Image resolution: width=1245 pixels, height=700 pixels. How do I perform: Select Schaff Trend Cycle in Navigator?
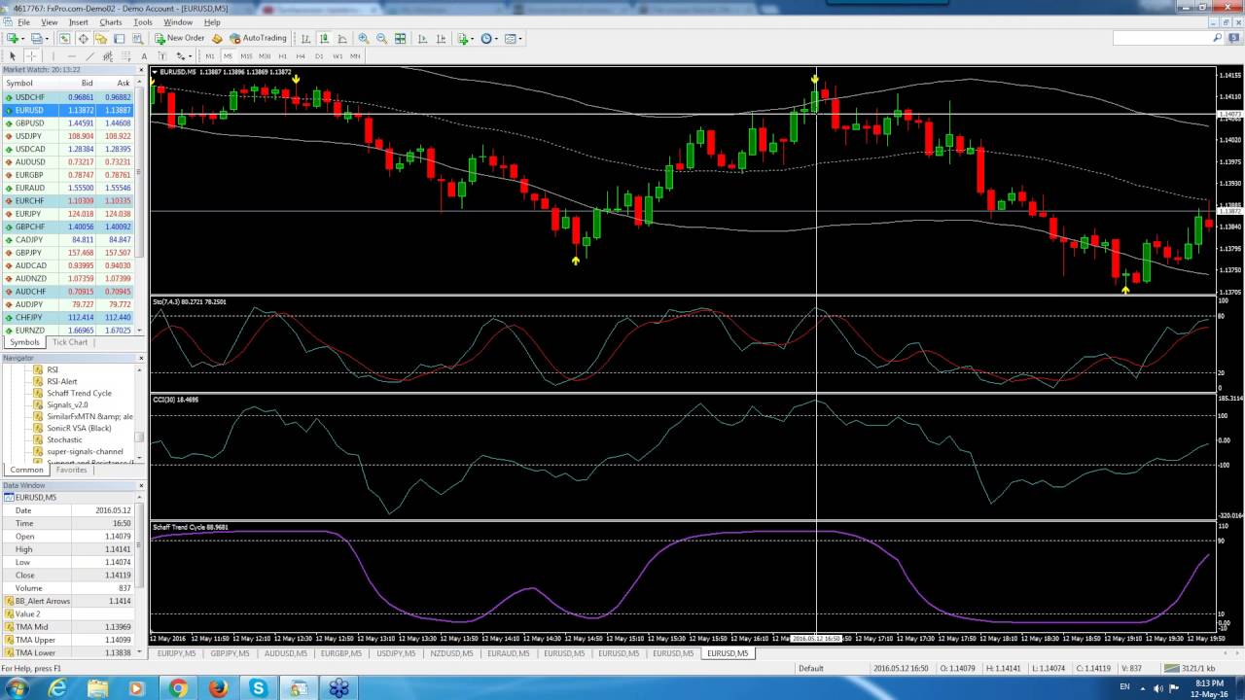tap(79, 393)
